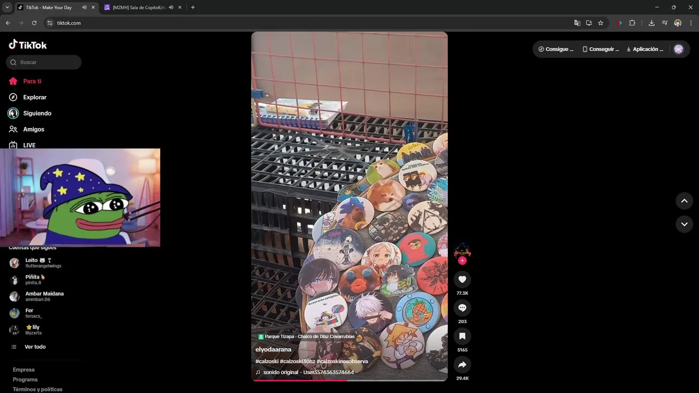Open the creator's avatar beside video
The image size is (699, 393).
(x=462, y=251)
